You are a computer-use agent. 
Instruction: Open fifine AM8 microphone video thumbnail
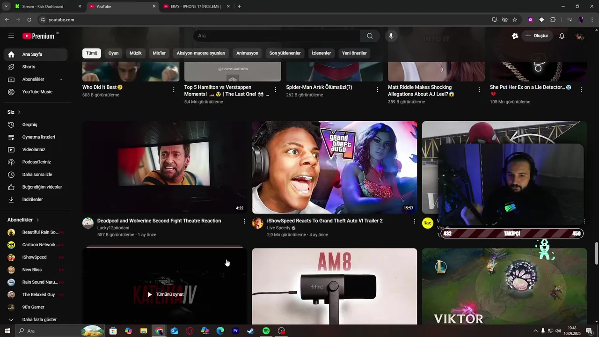(x=335, y=286)
